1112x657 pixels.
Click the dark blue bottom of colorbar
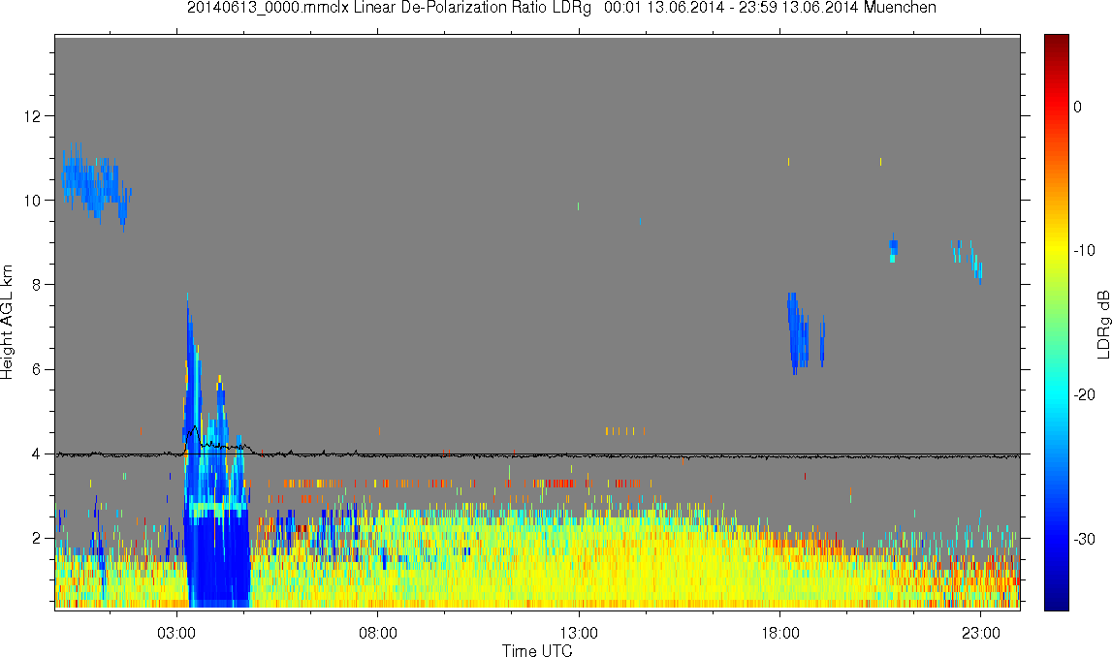(1056, 599)
